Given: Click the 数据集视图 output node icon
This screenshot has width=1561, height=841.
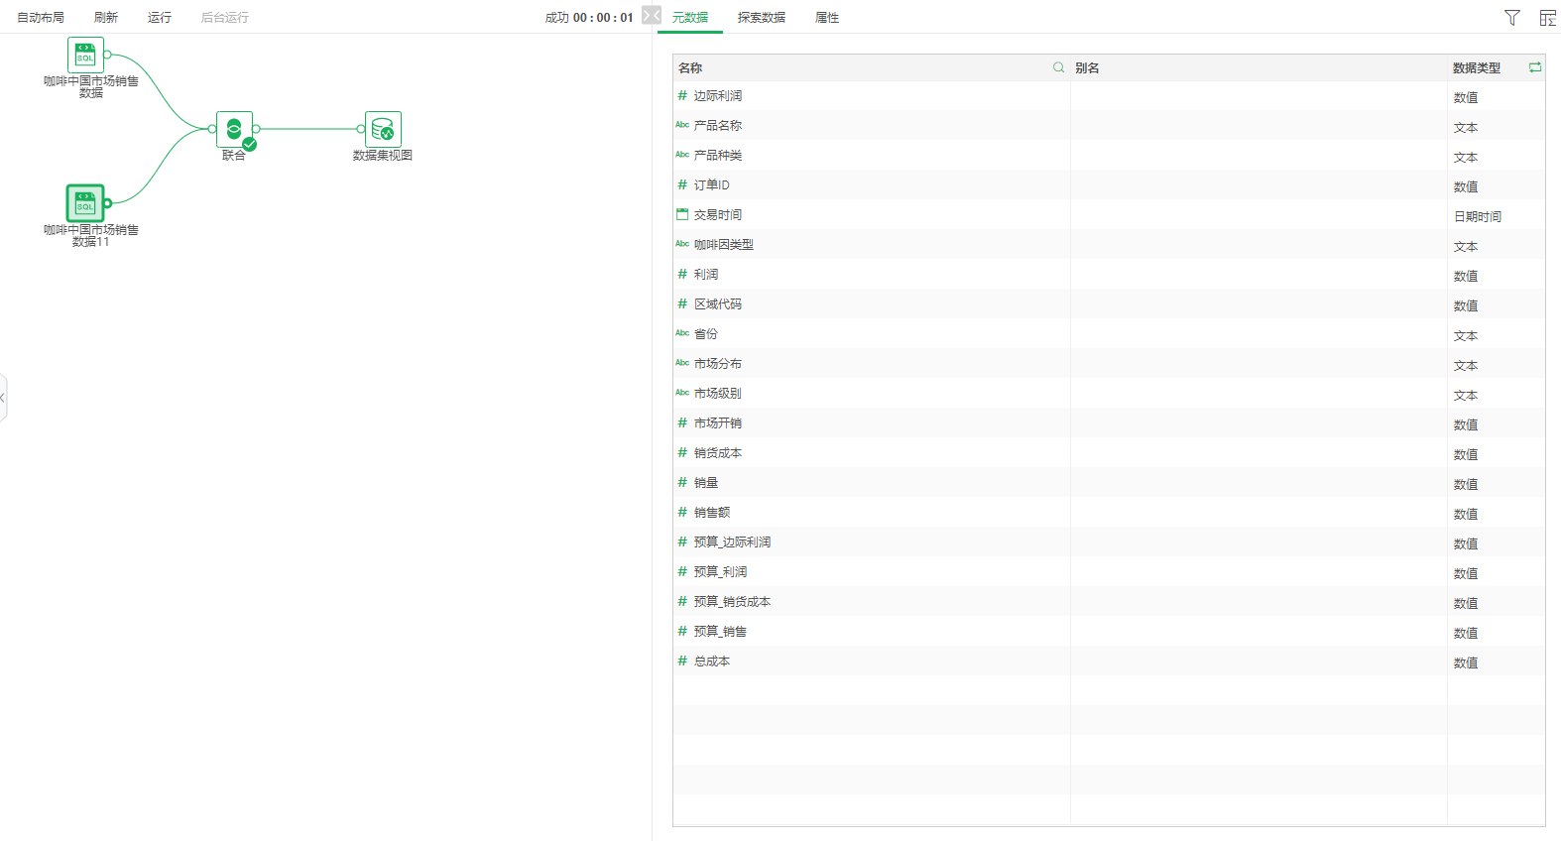Looking at the screenshot, I should click(x=383, y=130).
